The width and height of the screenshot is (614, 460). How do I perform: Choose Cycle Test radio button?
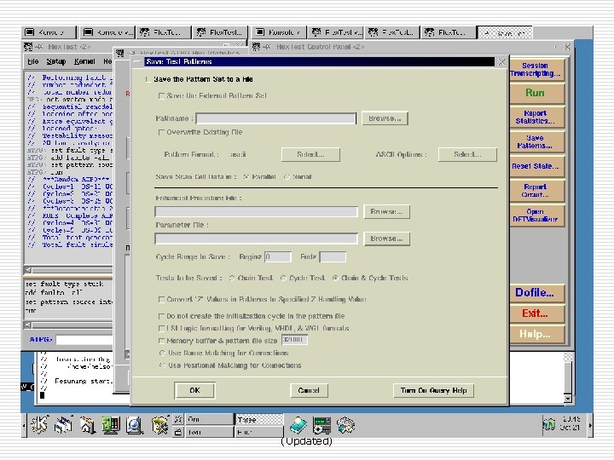(283, 278)
